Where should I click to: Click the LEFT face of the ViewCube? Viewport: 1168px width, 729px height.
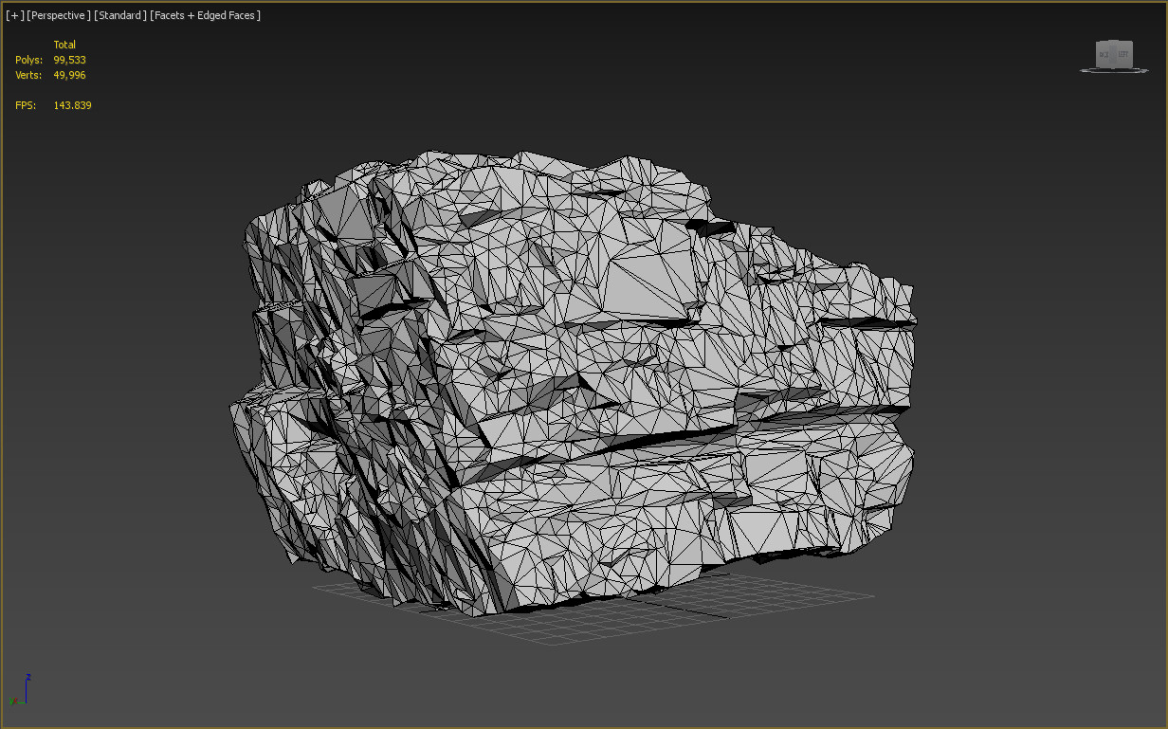(1123, 54)
